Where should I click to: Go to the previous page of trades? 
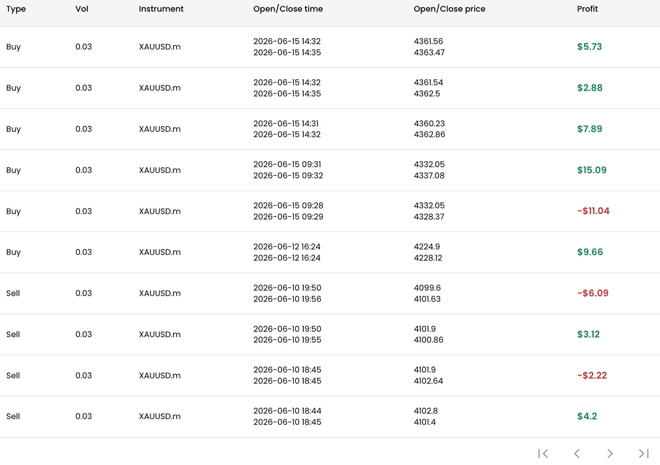(576, 453)
